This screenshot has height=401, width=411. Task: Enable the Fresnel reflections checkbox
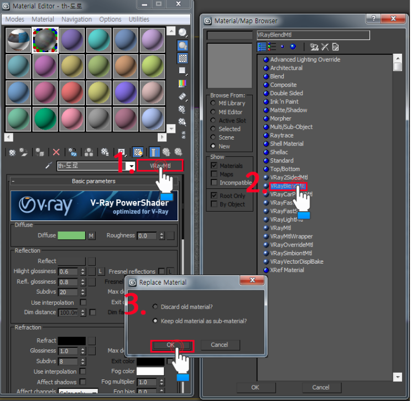(x=162, y=271)
